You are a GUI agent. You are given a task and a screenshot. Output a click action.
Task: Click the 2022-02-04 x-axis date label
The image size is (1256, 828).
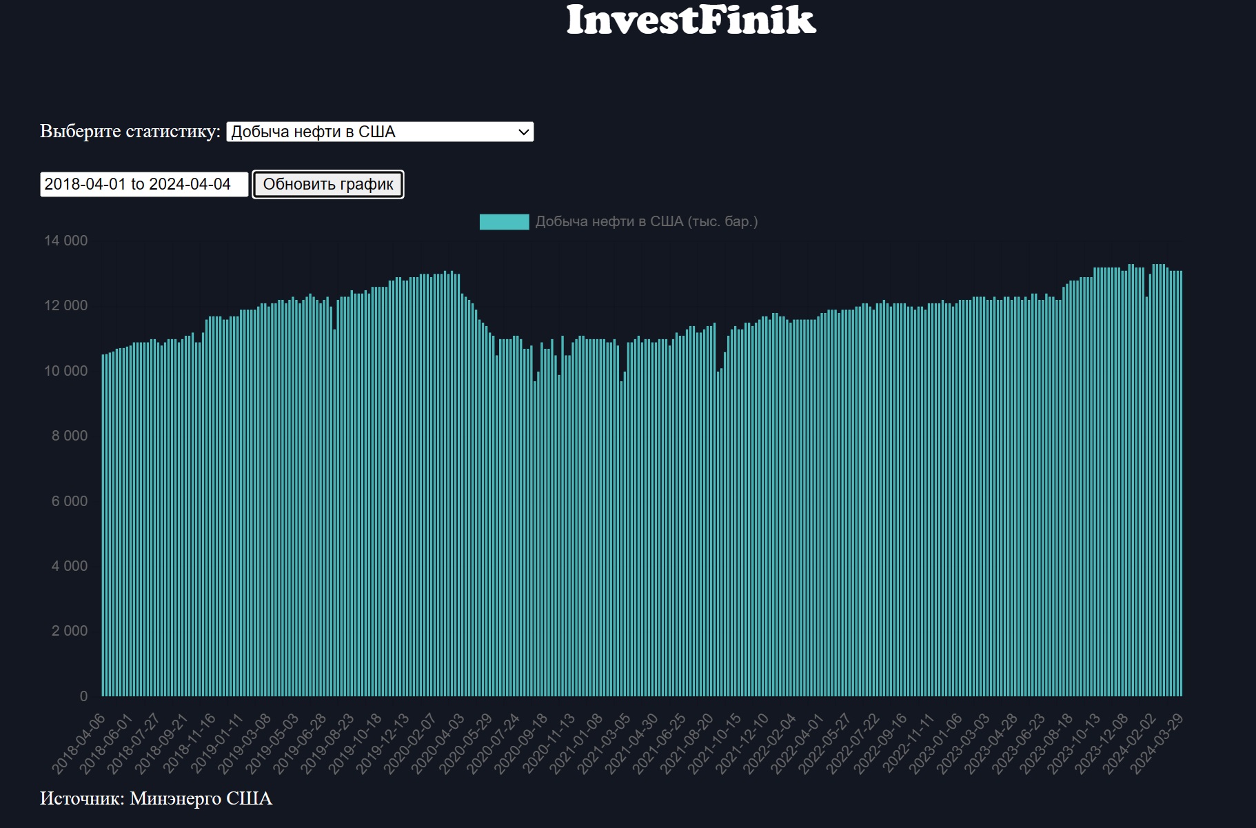coord(769,743)
